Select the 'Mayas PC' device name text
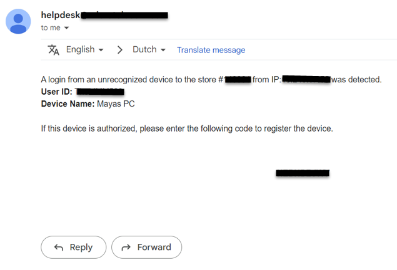This screenshot has width=397, height=270. [116, 104]
